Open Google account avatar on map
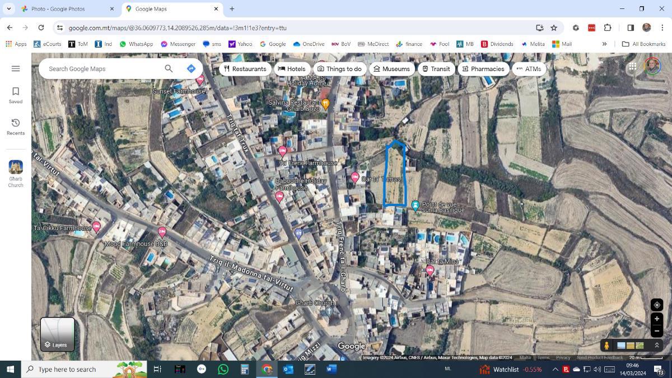This screenshot has height=378, width=672. tap(652, 67)
